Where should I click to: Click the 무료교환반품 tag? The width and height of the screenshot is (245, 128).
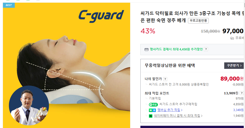(198, 21)
